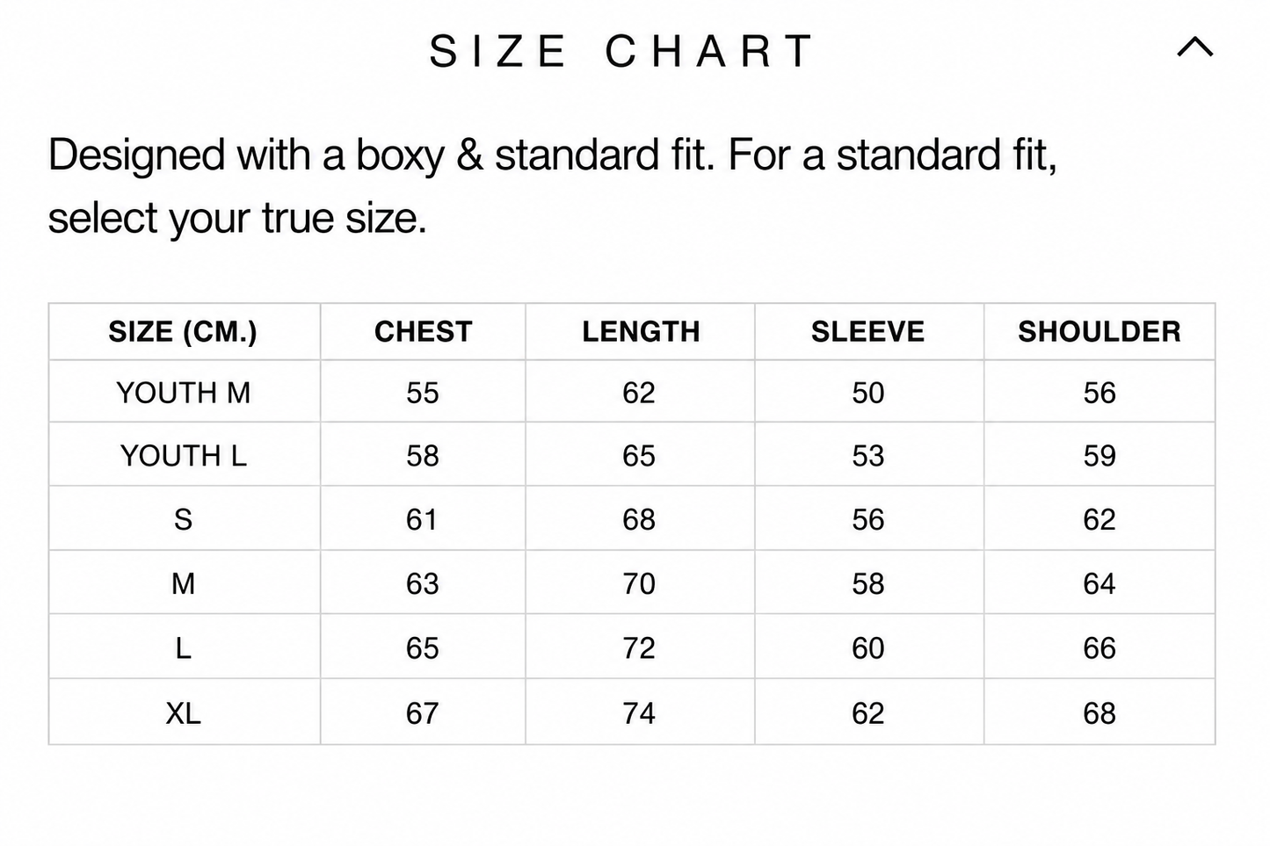Click the chest value 55 for Youth M

click(x=423, y=393)
